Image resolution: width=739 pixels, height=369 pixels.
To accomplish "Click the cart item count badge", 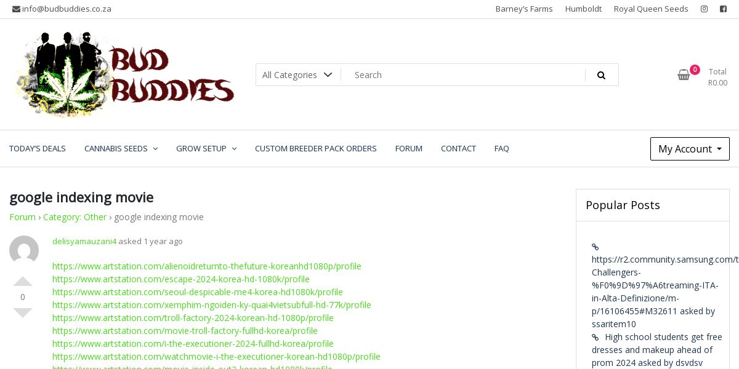I will pyautogui.click(x=695, y=69).
